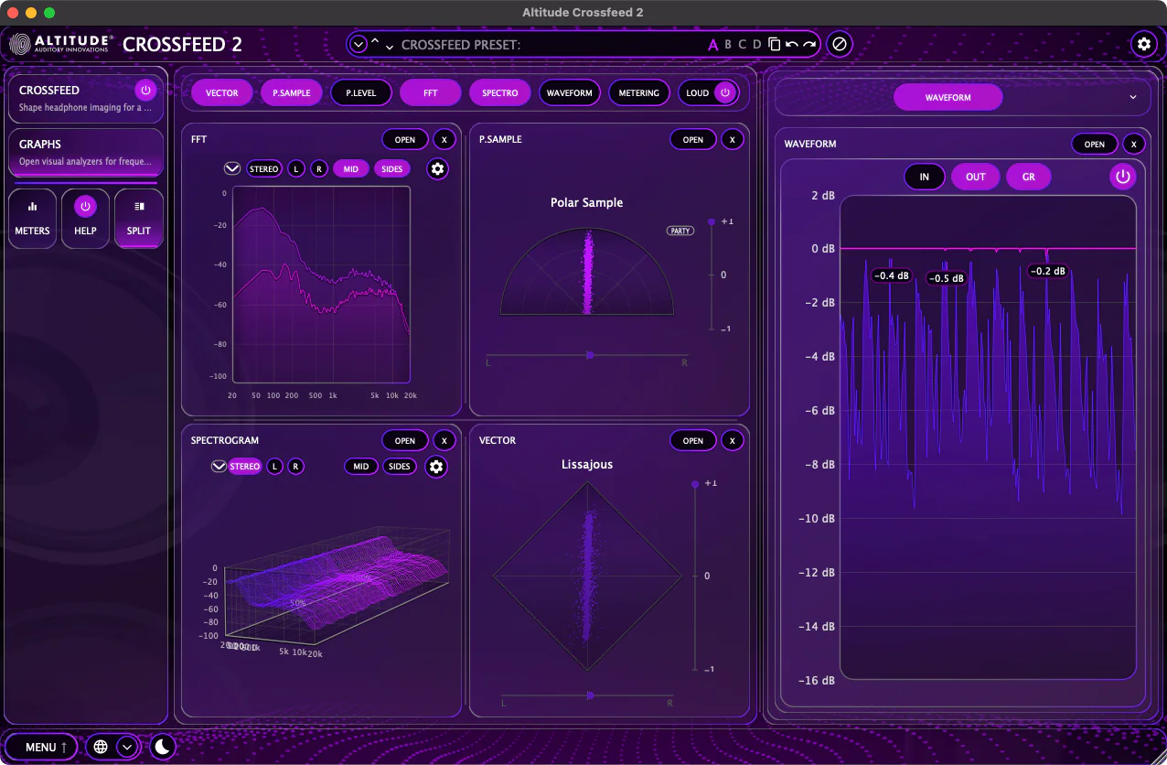Close the P.SAMPLE panel with X

click(x=733, y=140)
